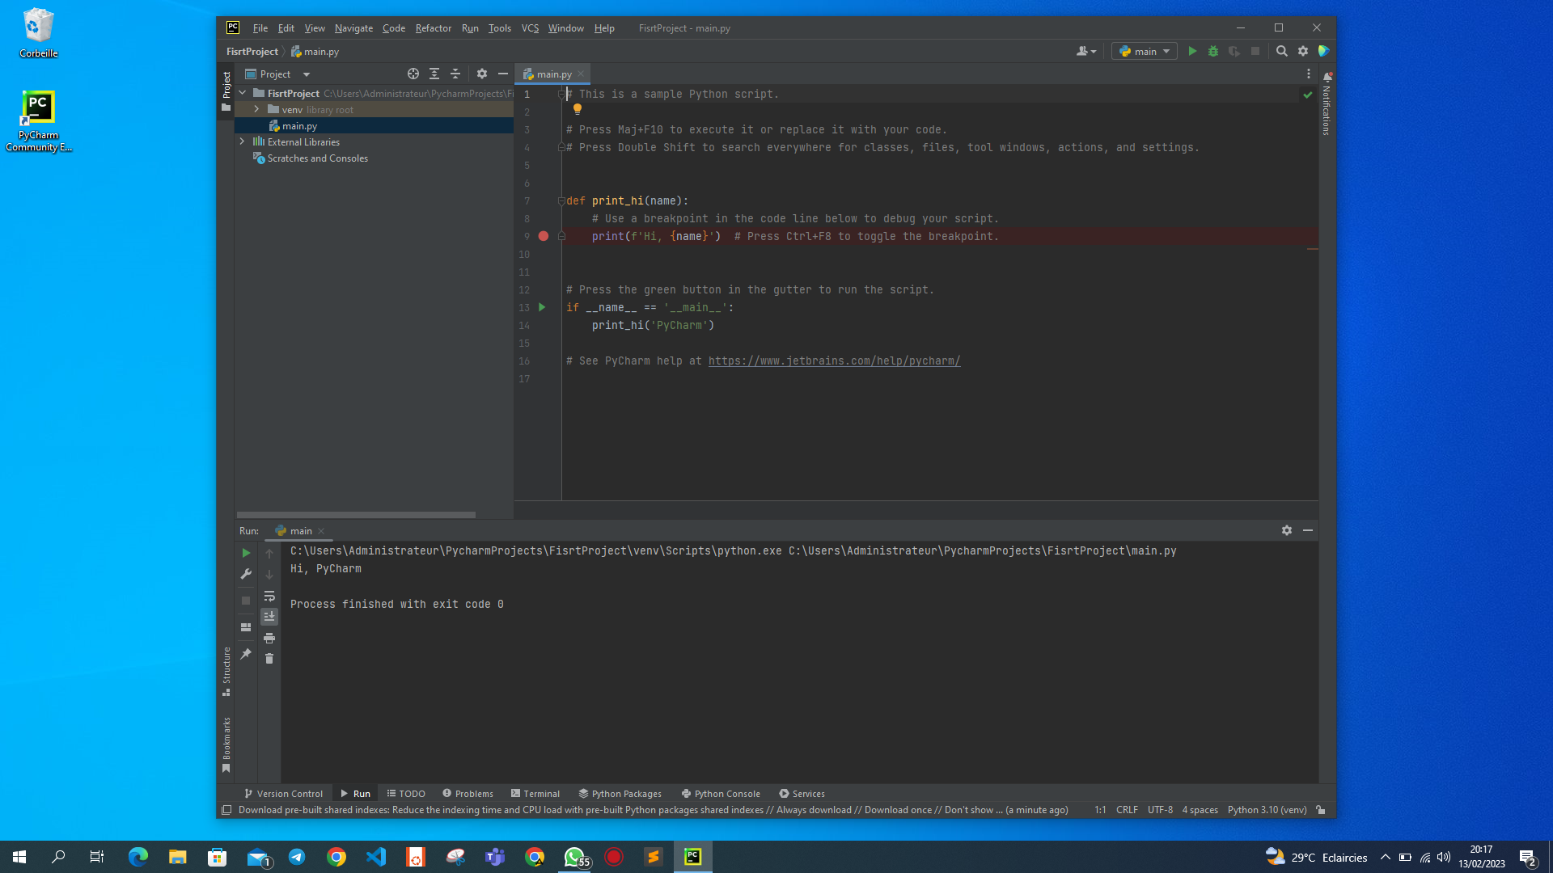Open the Problems tool tab

pos(468,794)
